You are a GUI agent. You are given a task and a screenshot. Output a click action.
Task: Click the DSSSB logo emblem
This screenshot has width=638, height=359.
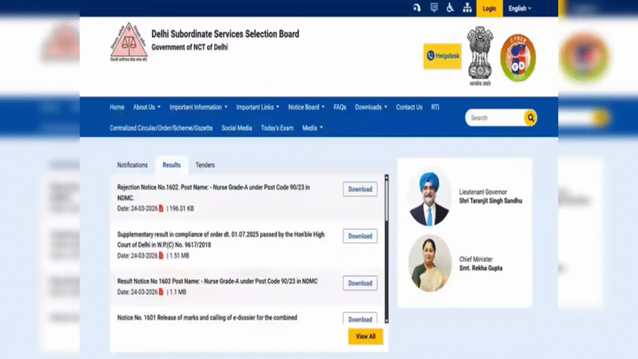[x=128, y=42]
